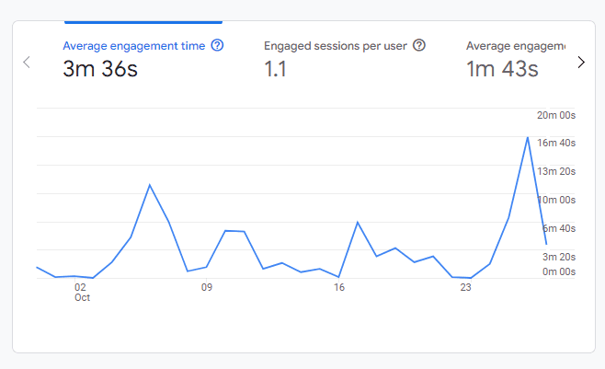This screenshot has width=605, height=369.
Task: Click the 16m 40s y-axis label
Action: 556,143
